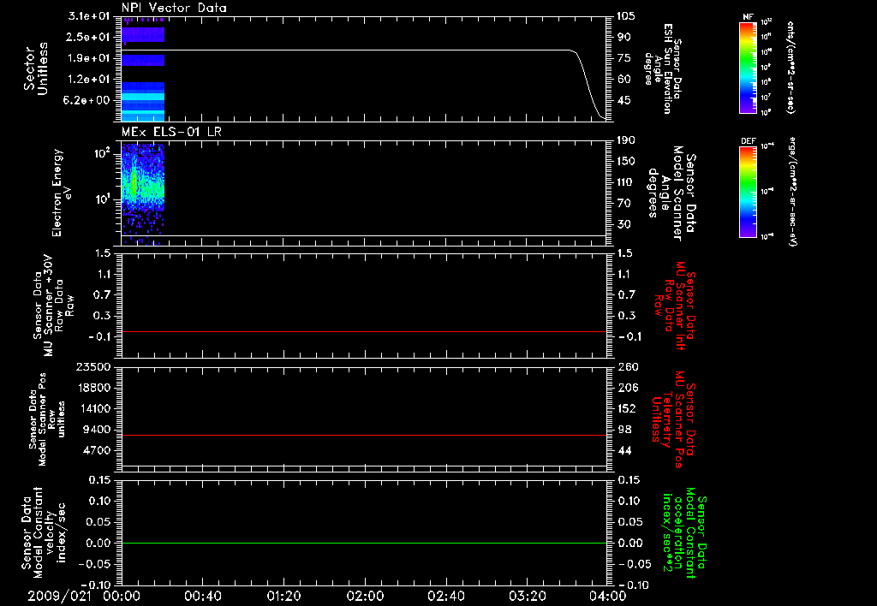This screenshot has width=877, height=606.
Task: Click the 2.5e+01 sector tick value
Action: [x=88, y=37]
